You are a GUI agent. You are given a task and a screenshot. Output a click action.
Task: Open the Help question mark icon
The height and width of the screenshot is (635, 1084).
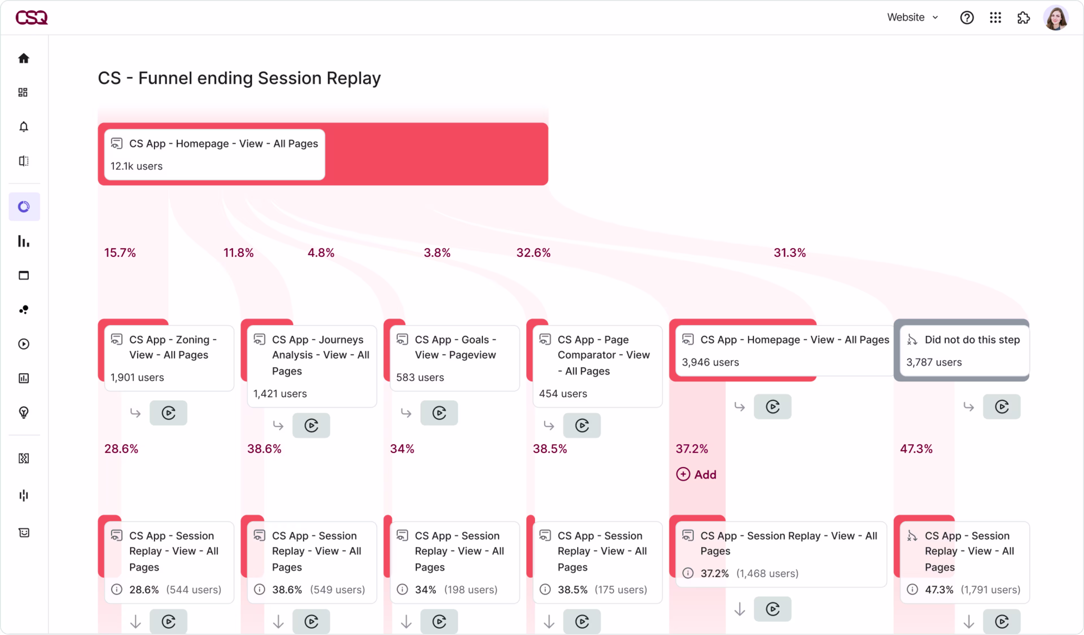[967, 17]
